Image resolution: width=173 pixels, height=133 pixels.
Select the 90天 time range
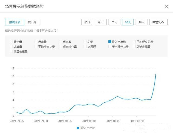pyautogui.click(x=141, y=22)
